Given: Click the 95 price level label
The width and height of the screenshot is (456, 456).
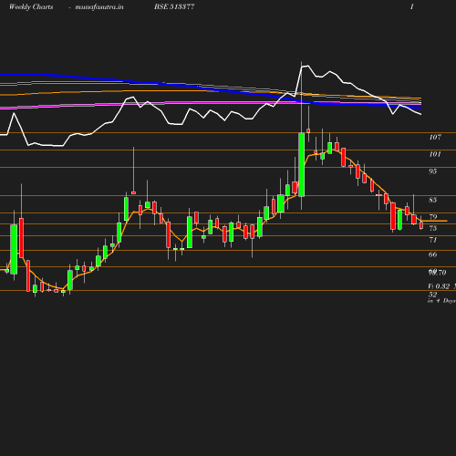Looking at the screenshot, I should 433,171.
